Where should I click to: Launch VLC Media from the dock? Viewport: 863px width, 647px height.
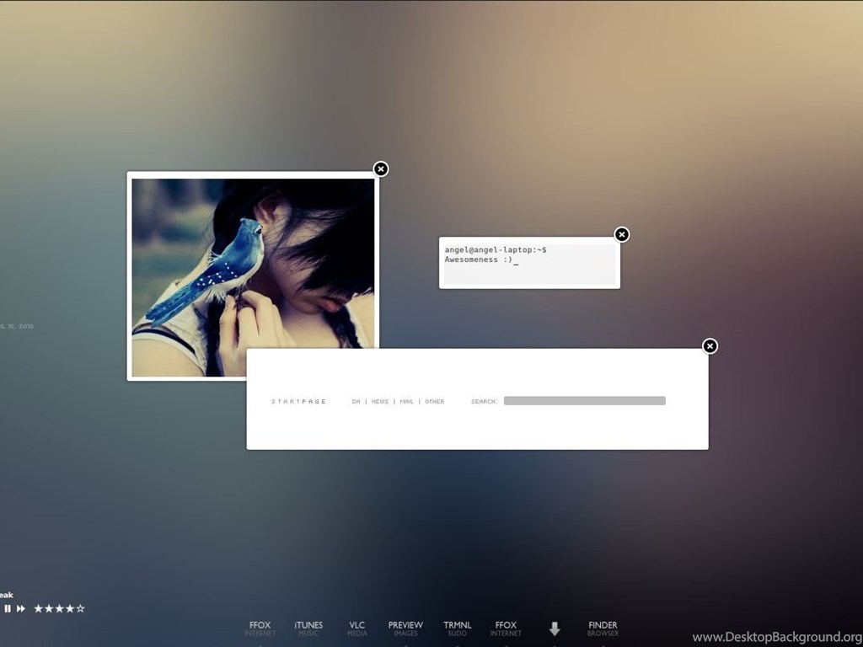357,628
